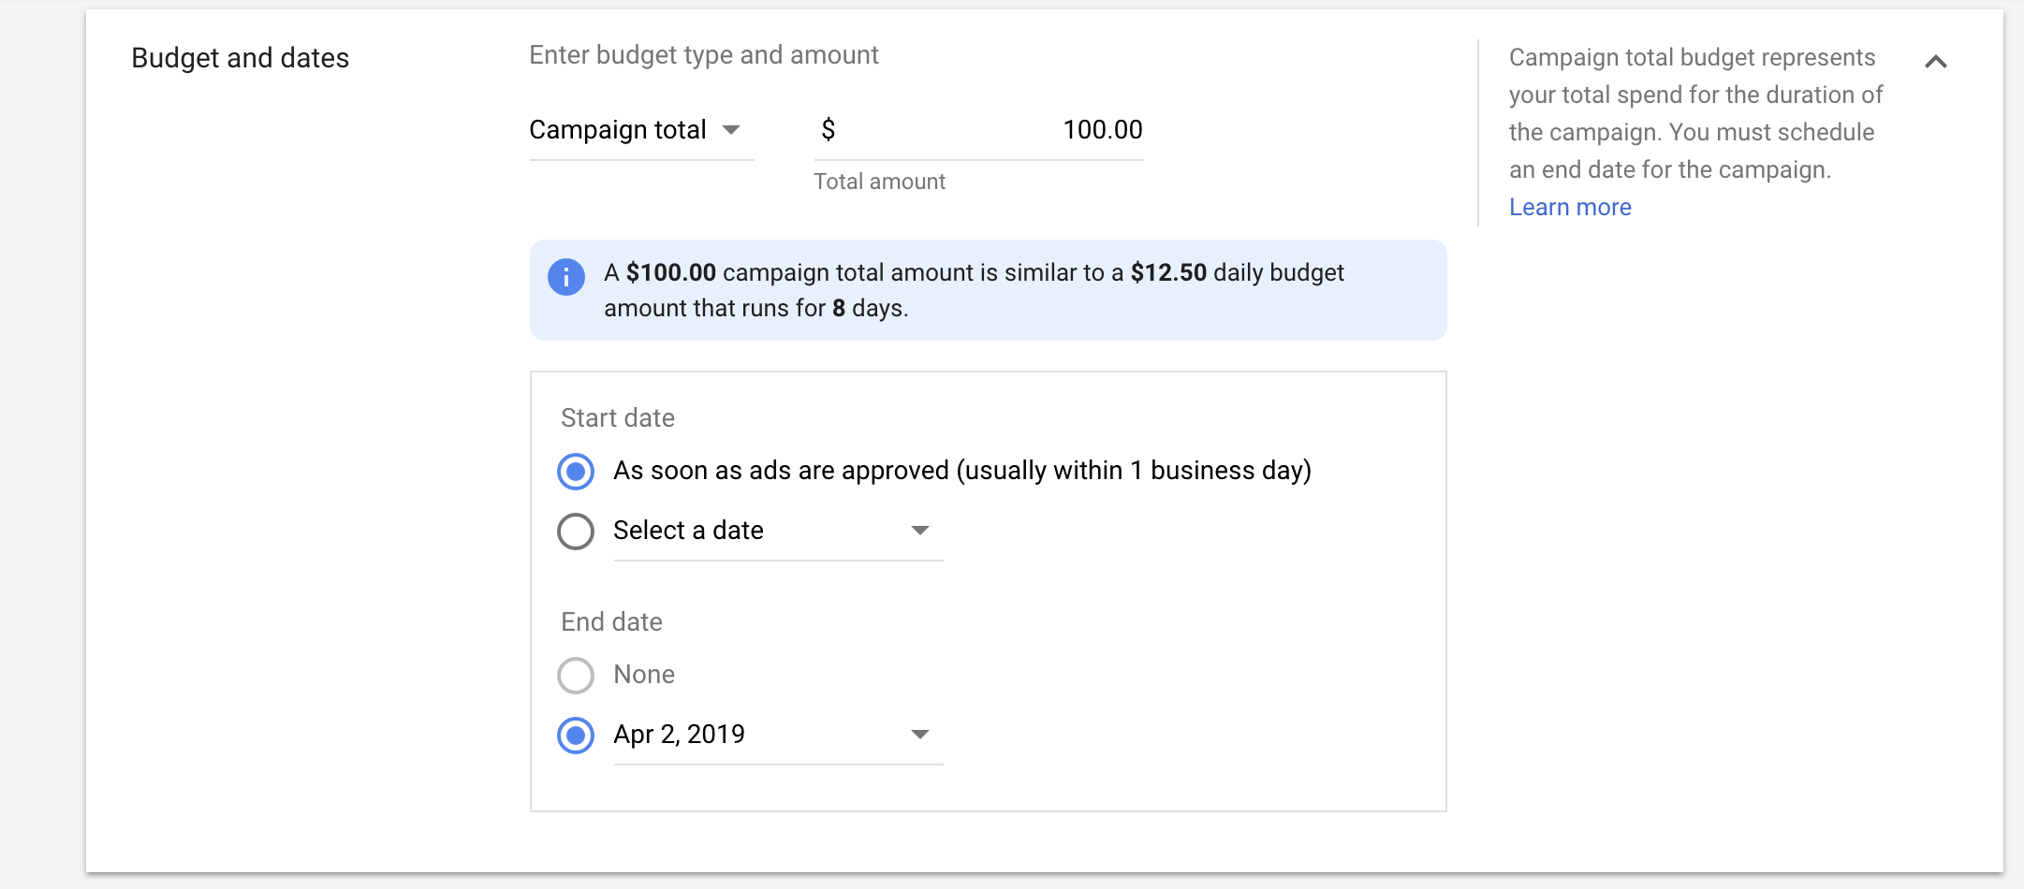The width and height of the screenshot is (2024, 889).
Task: Click the $12.50 daily budget info message
Action: (x=974, y=290)
